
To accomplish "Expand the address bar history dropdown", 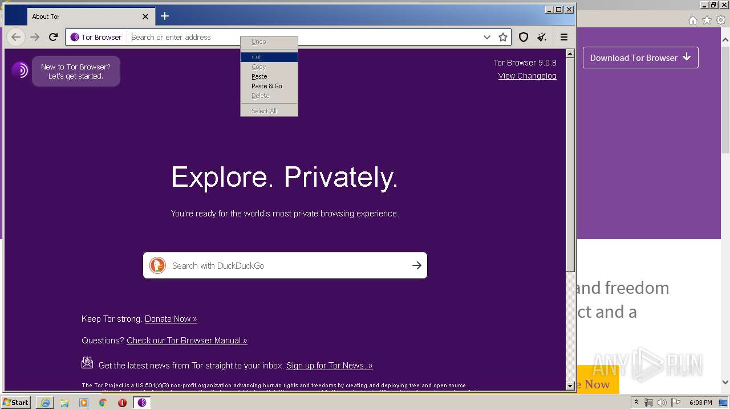I will (486, 37).
